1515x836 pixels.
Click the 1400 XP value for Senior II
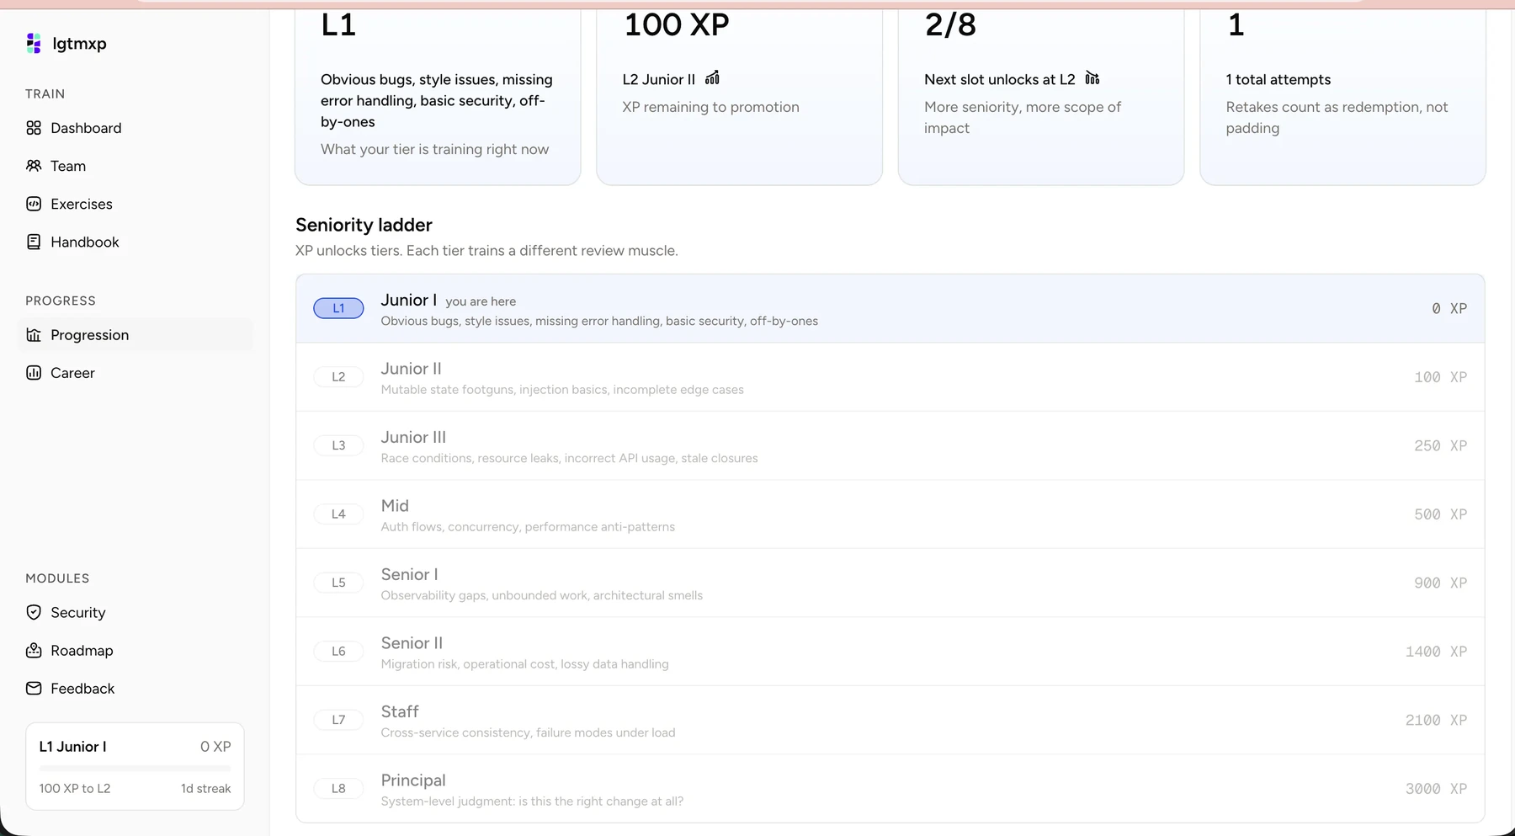(x=1436, y=652)
